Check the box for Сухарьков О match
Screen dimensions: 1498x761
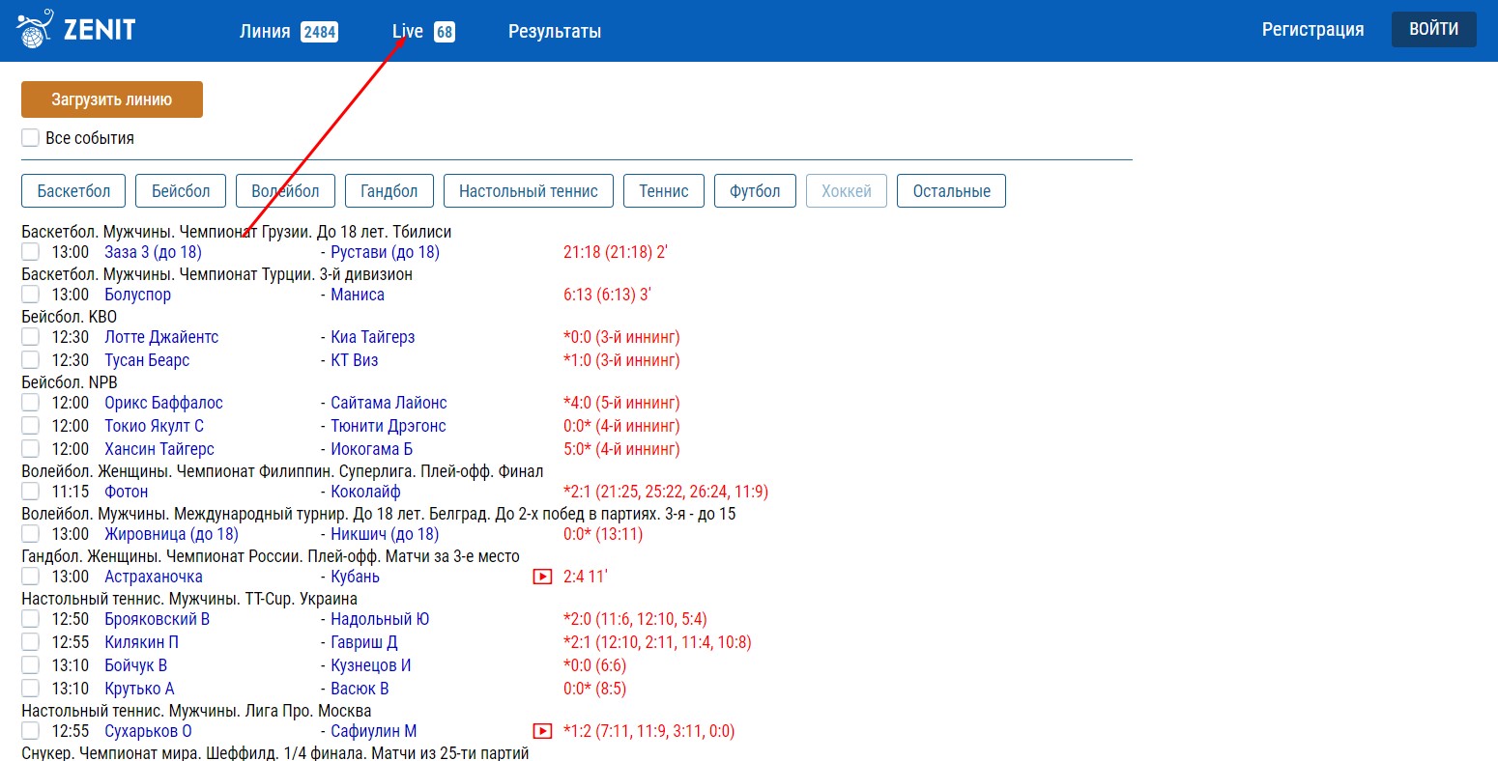31,731
